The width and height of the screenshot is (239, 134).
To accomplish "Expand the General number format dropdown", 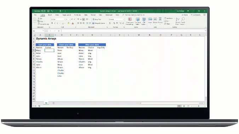I will point(123,19).
